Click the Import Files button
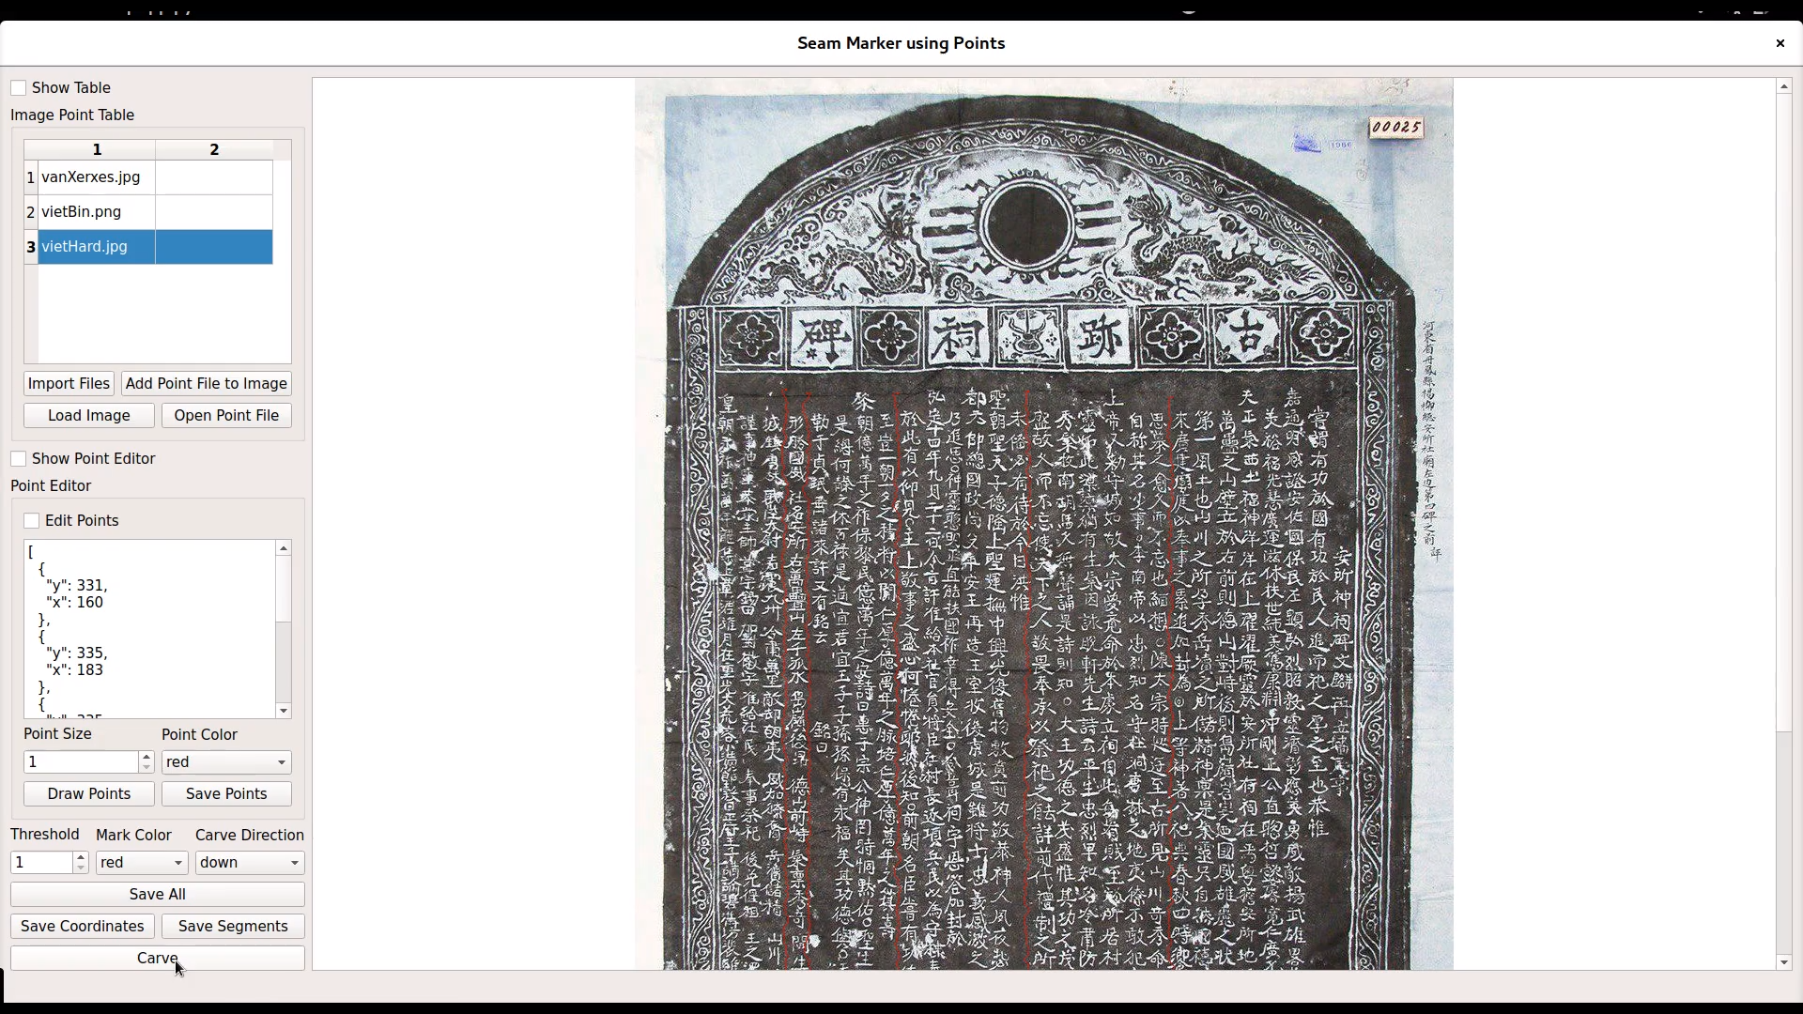This screenshot has width=1803, height=1014. click(x=69, y=384)
